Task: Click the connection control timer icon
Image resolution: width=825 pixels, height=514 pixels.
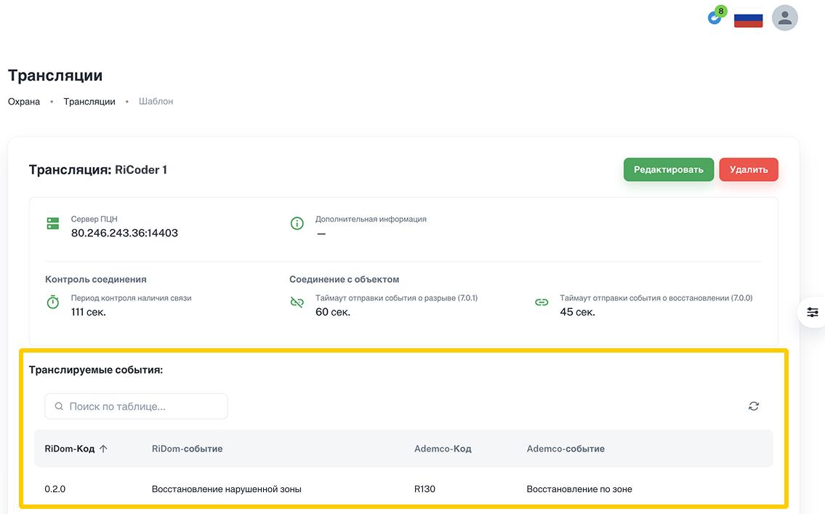Action: [x=52, y=302]
